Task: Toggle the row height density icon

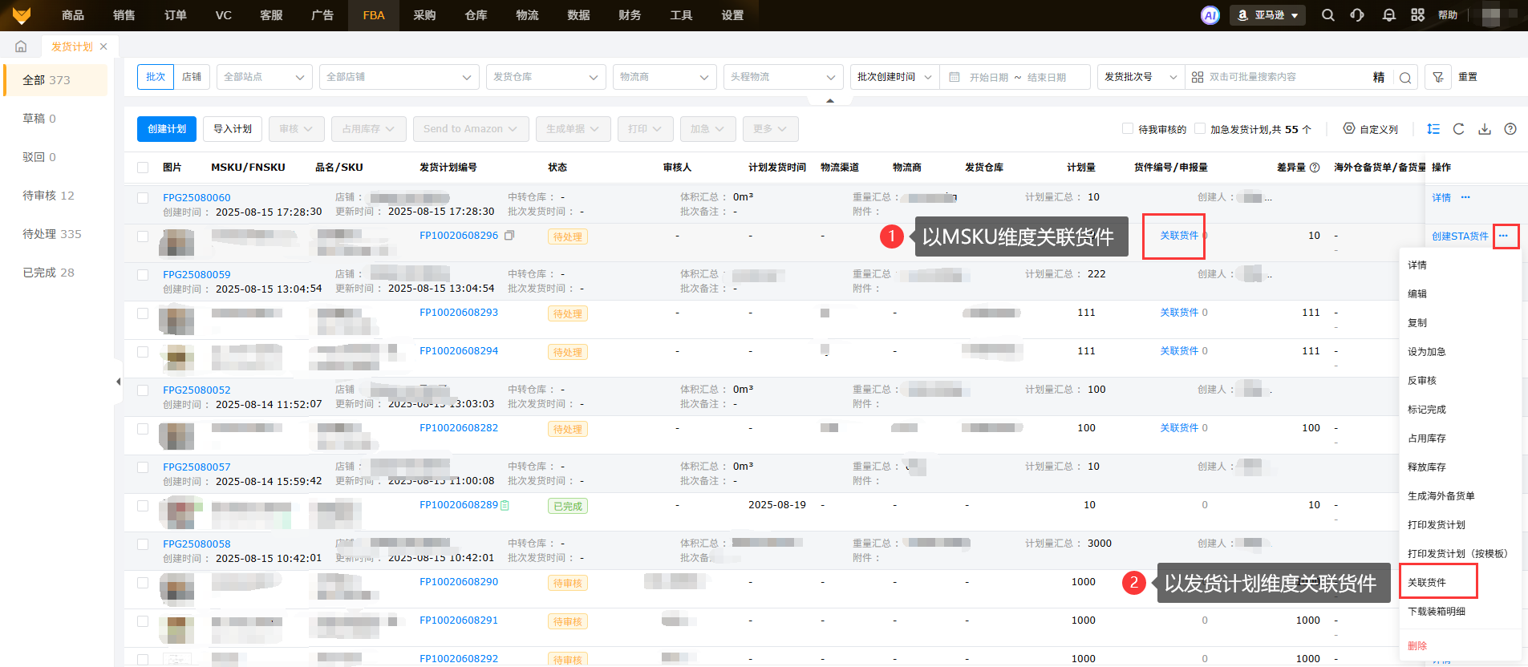Action: tap(1433, 129)
